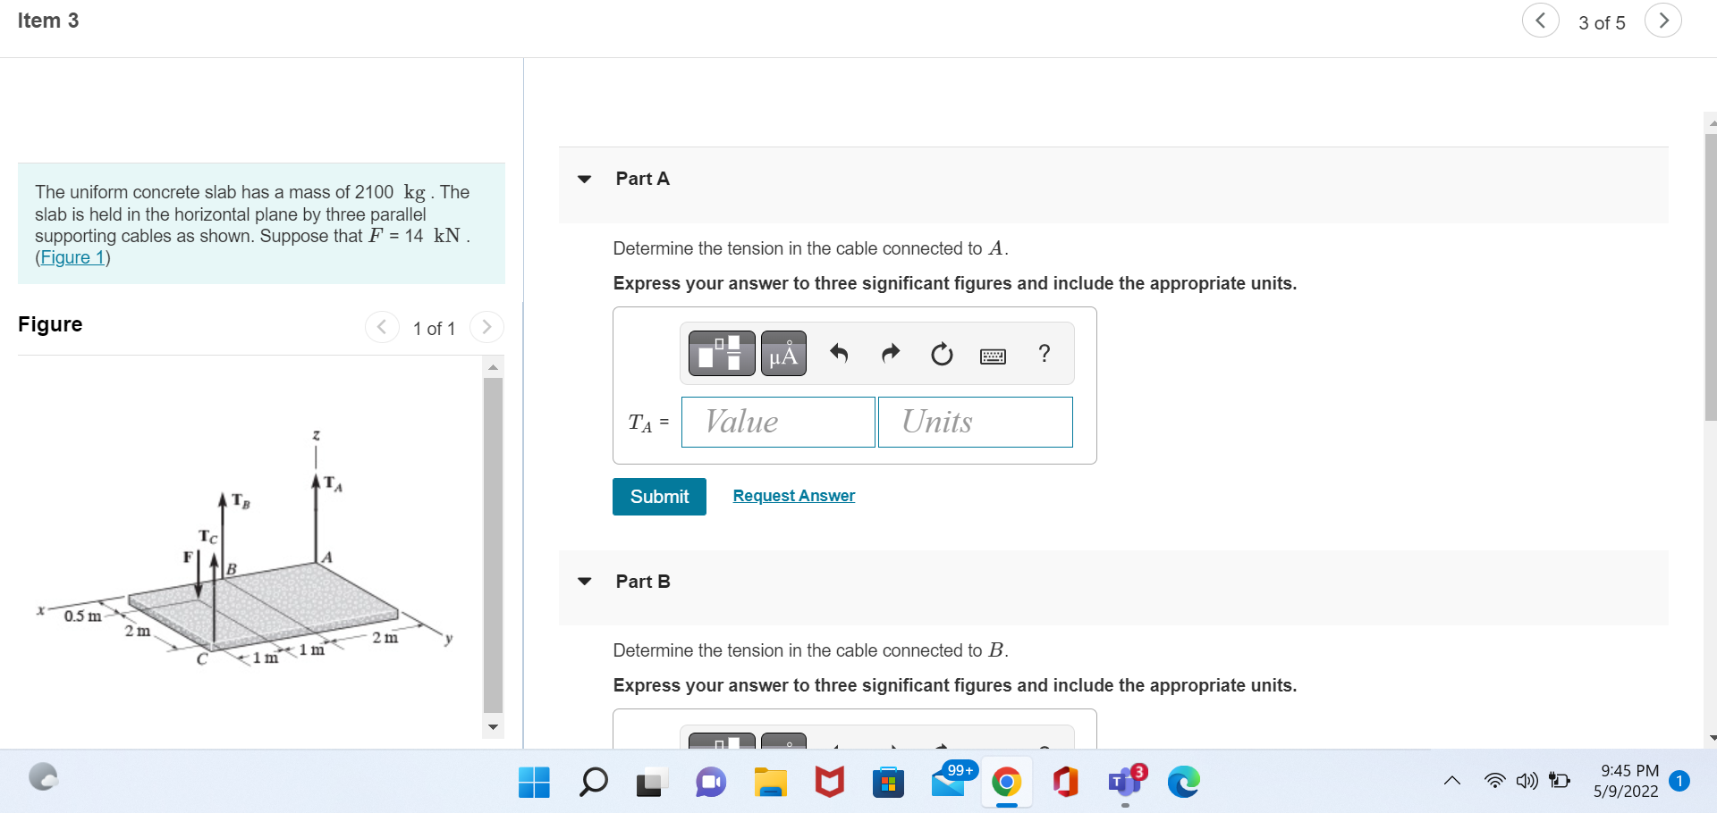Open the Chat app on taskbar
The width and height of the screenshot is (1717, 813).
(711, 783)
